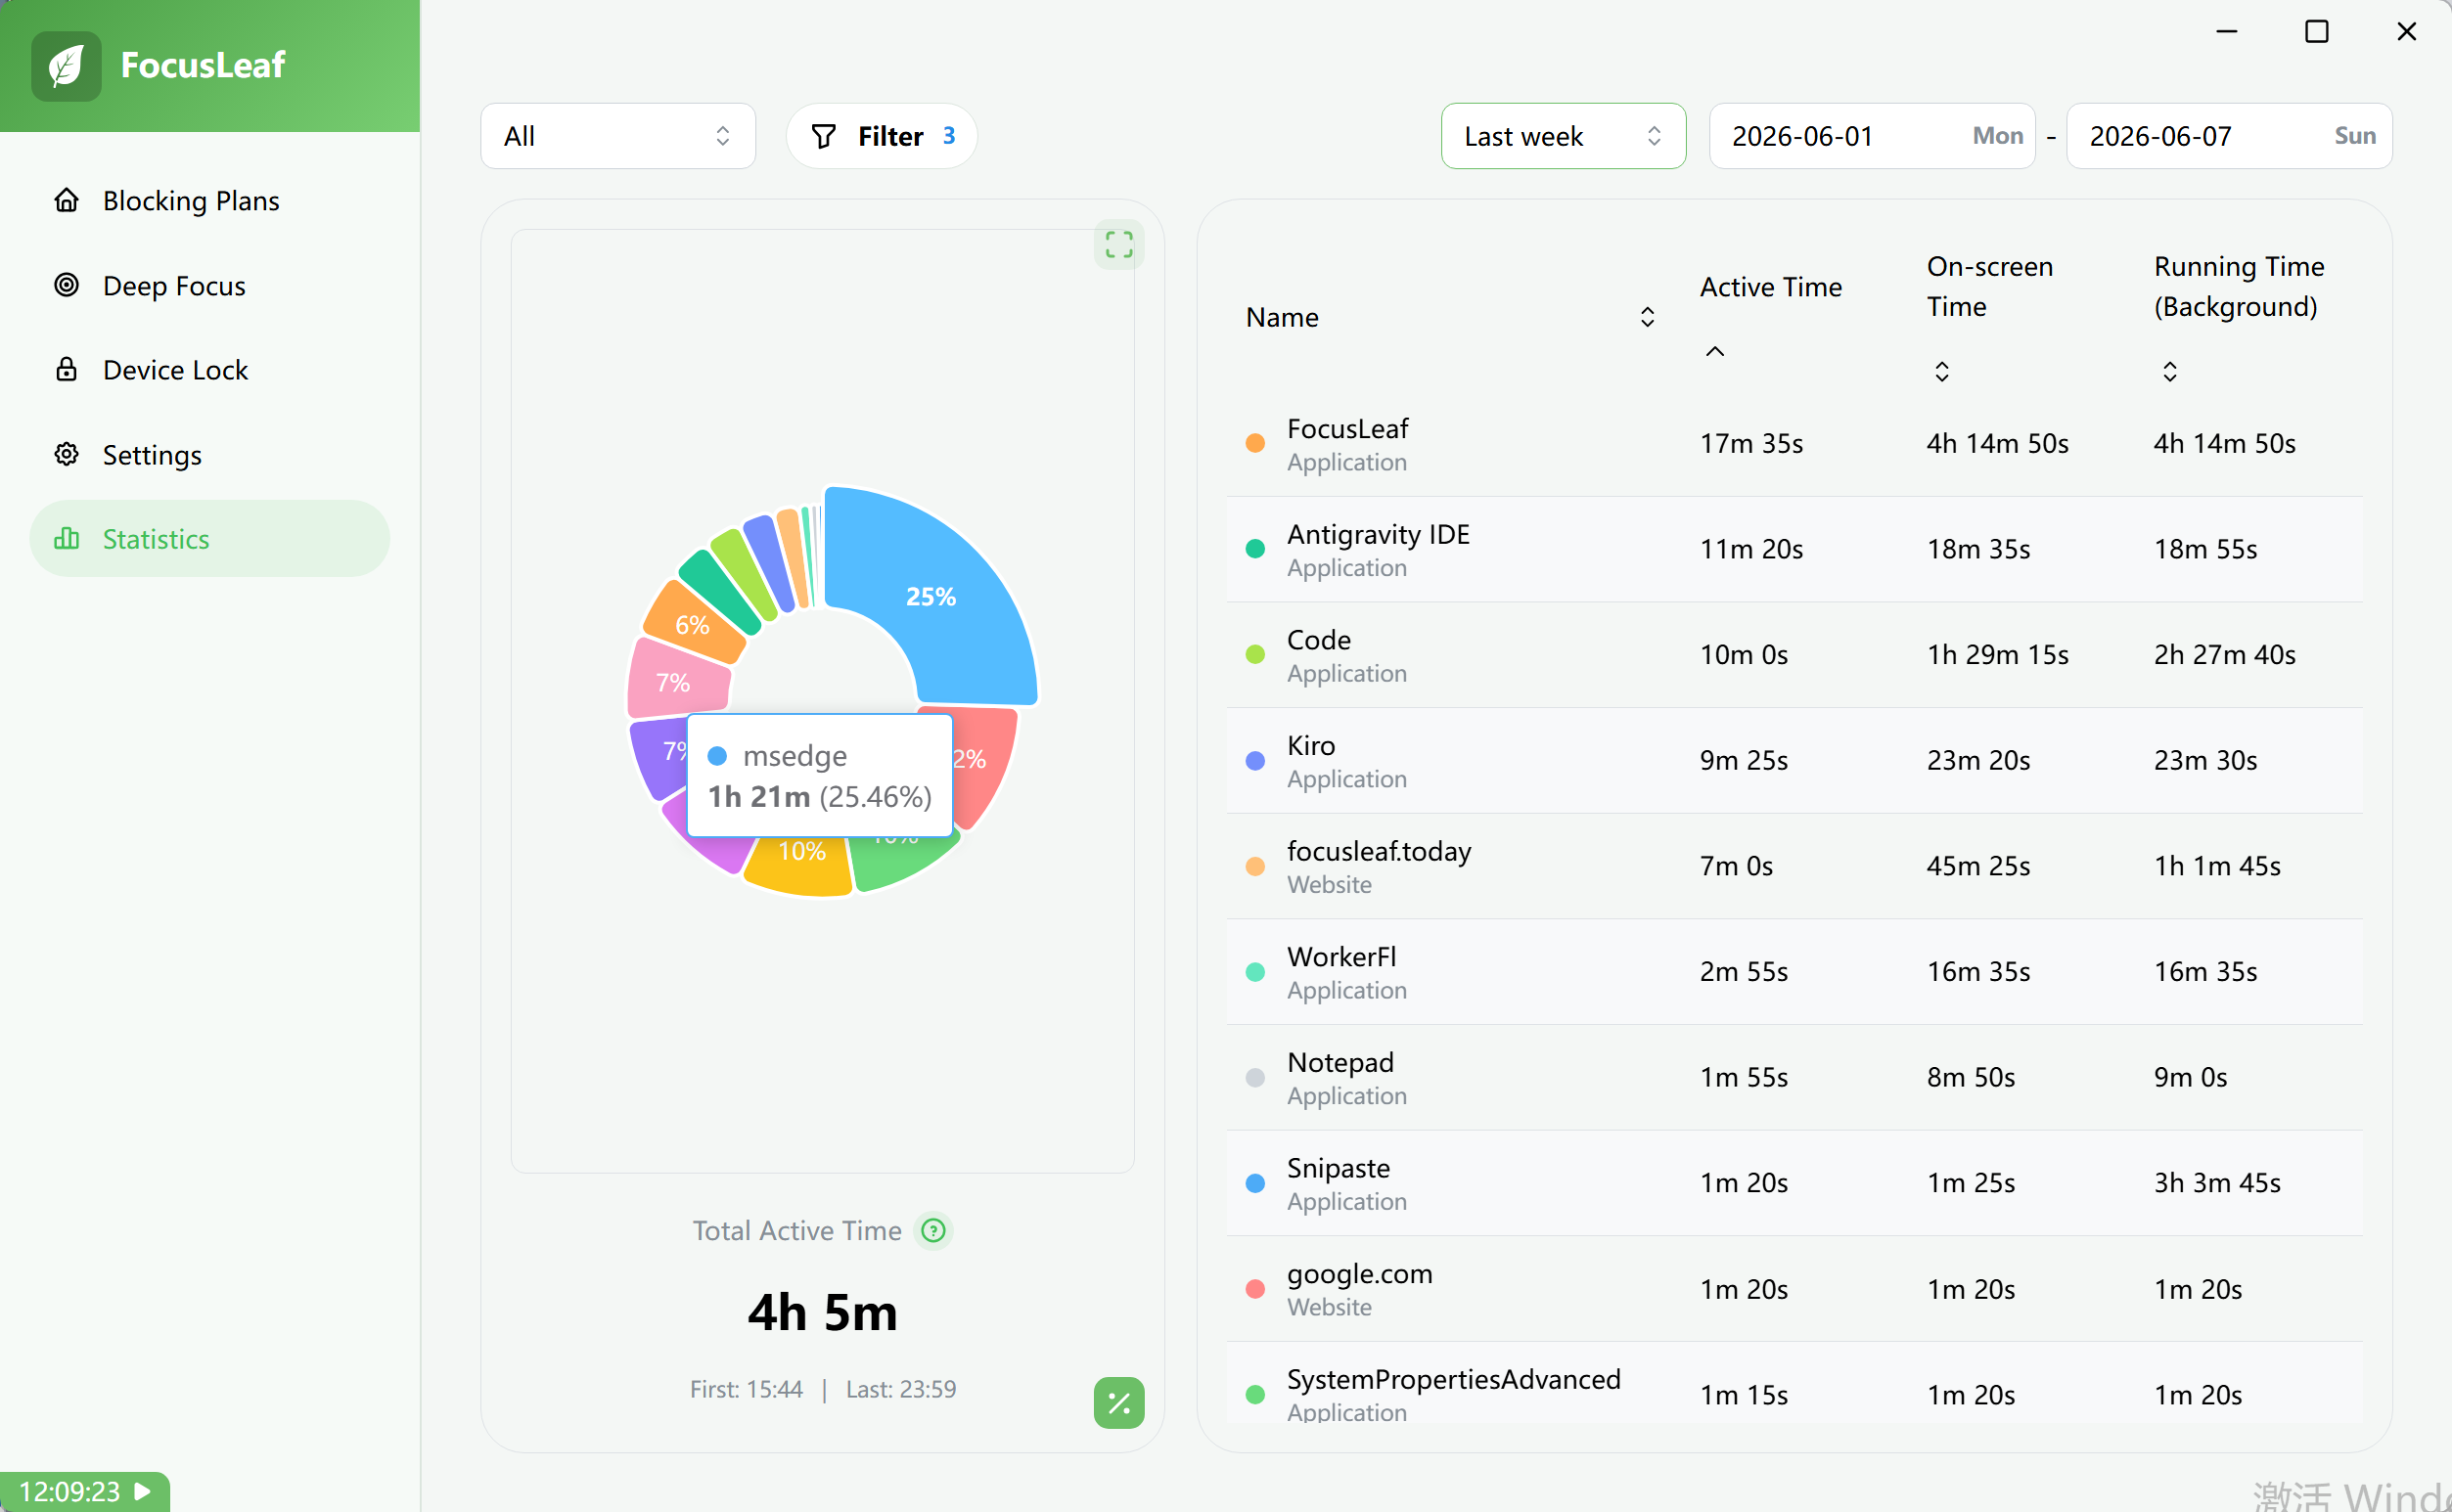Select the FocusLeaf application row
Image resolution: width=2452 pixels, height=1512 pixels.
1794,444
